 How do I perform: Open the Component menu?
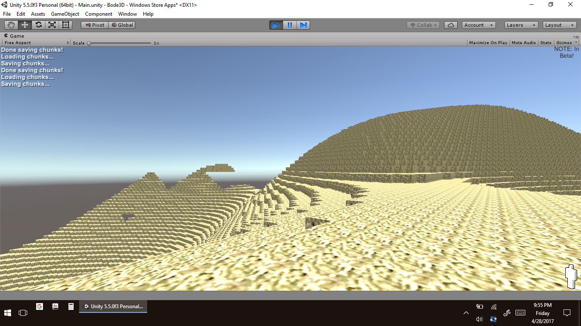coord(99,14)
